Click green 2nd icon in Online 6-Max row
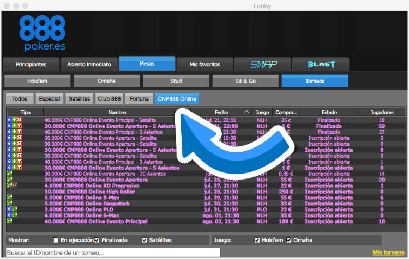 (x=15, y=215)
